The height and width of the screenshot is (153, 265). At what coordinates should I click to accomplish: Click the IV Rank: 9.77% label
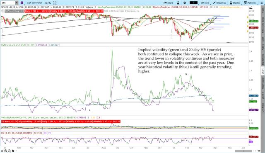(9, 121)
